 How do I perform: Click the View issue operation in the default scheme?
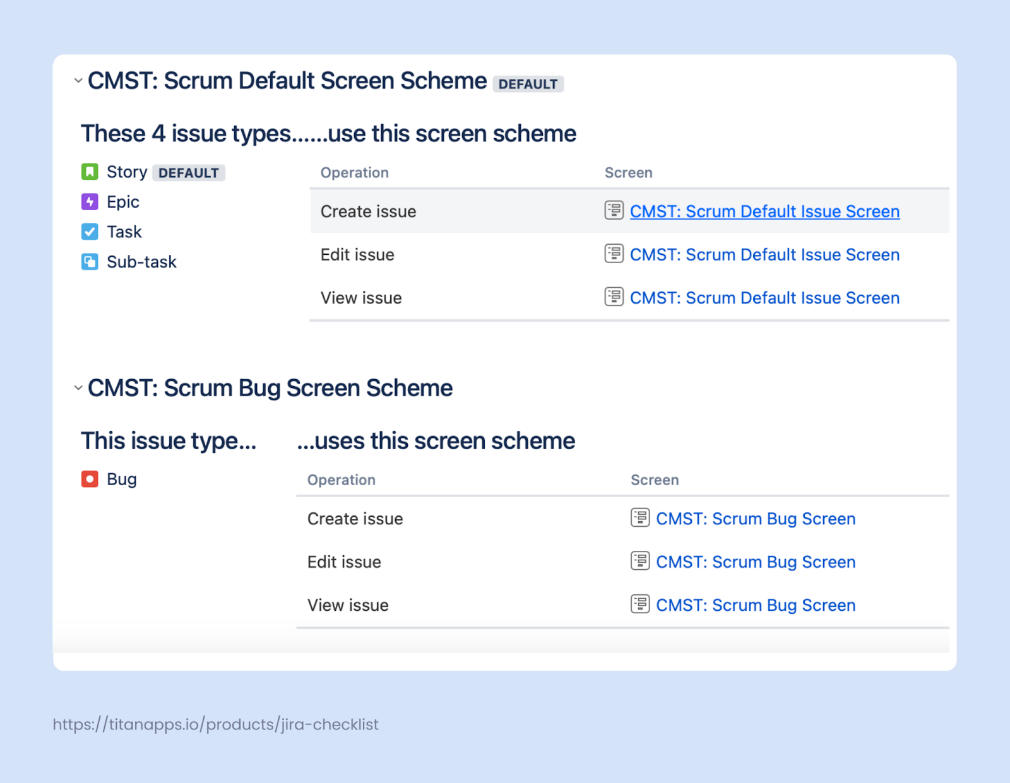click(361, 298)
